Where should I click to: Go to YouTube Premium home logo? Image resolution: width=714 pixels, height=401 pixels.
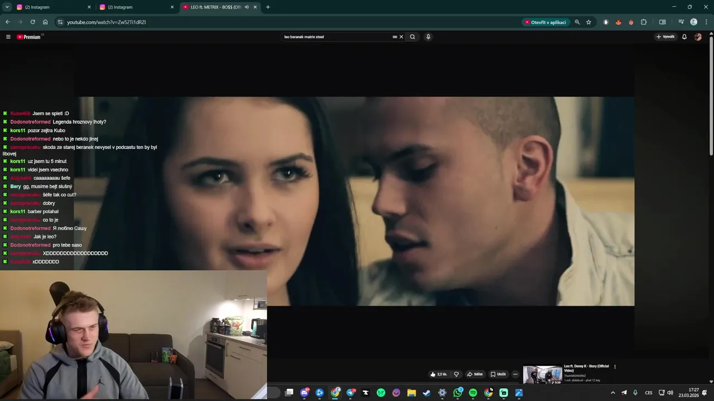(x=29, y=37)
